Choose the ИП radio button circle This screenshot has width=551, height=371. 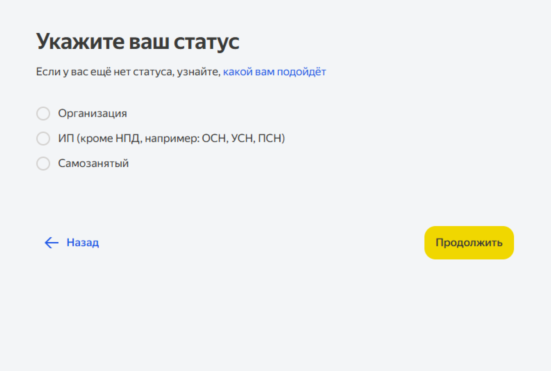(43, 138)
